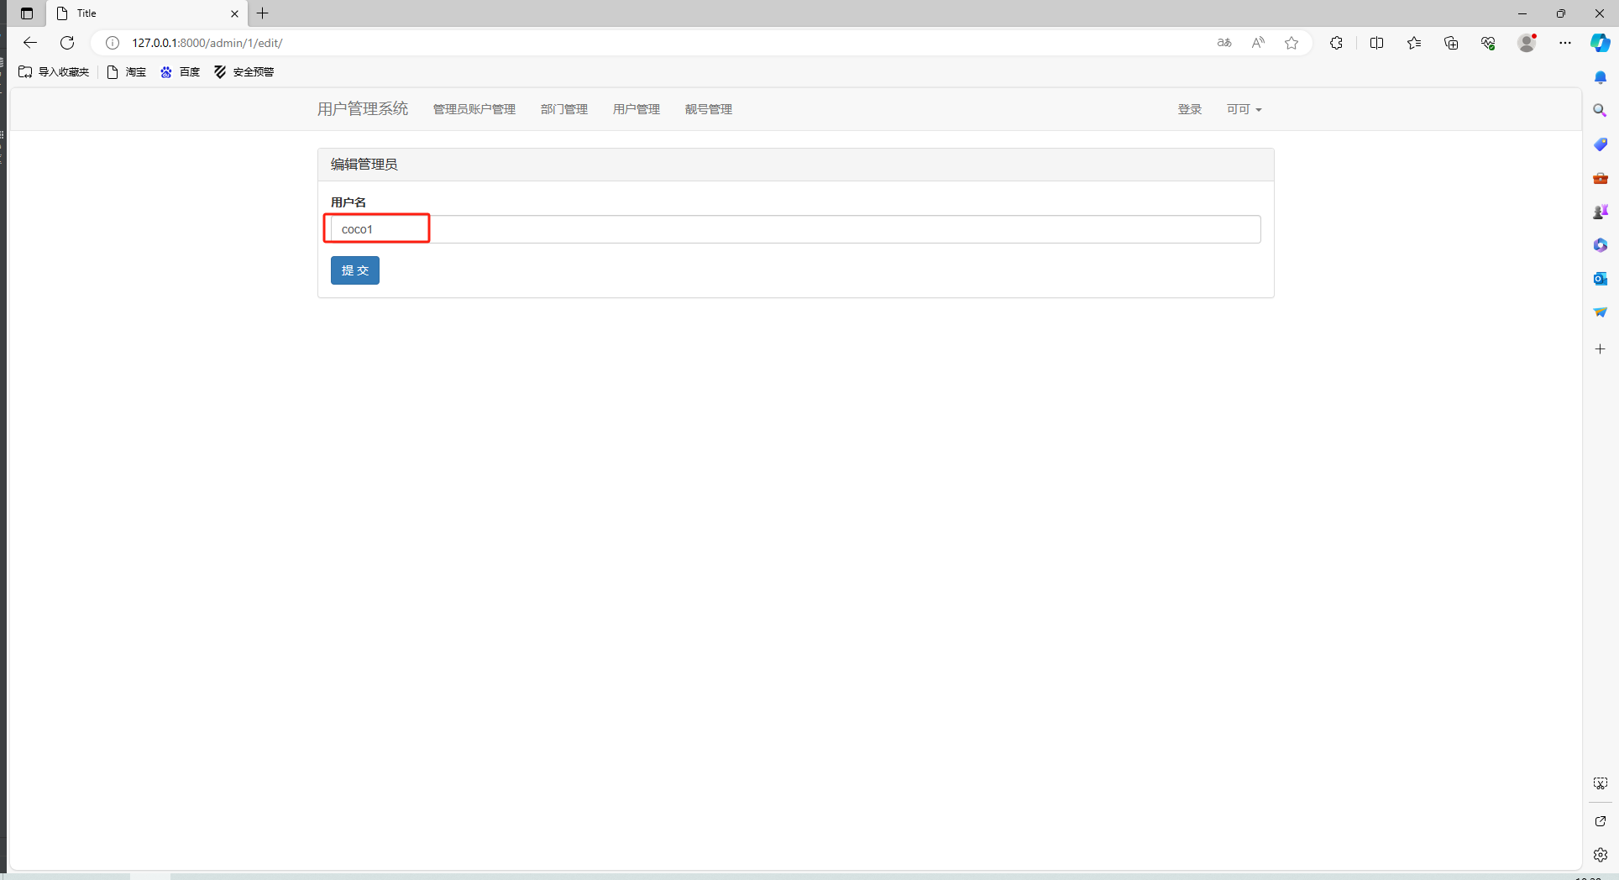The width and height of the screenshot is (1619, 880).
Task: Open 导入收藏夹 bookmark
Action: point(54,72)
